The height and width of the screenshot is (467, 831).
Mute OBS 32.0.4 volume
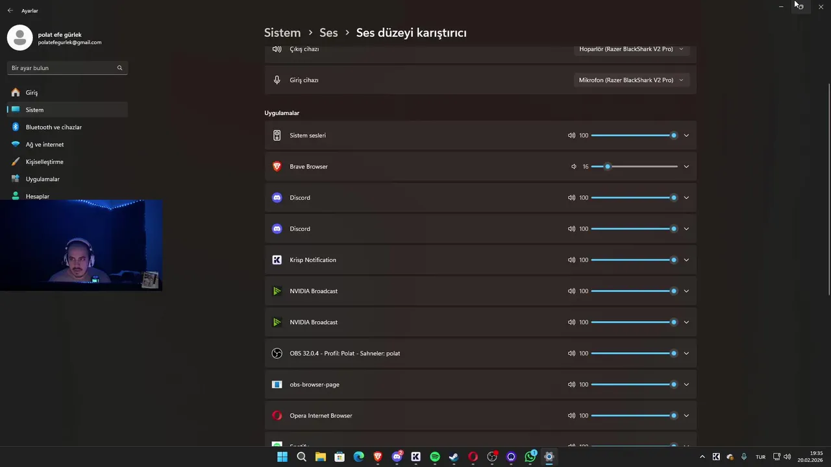[x=571, y=353]
